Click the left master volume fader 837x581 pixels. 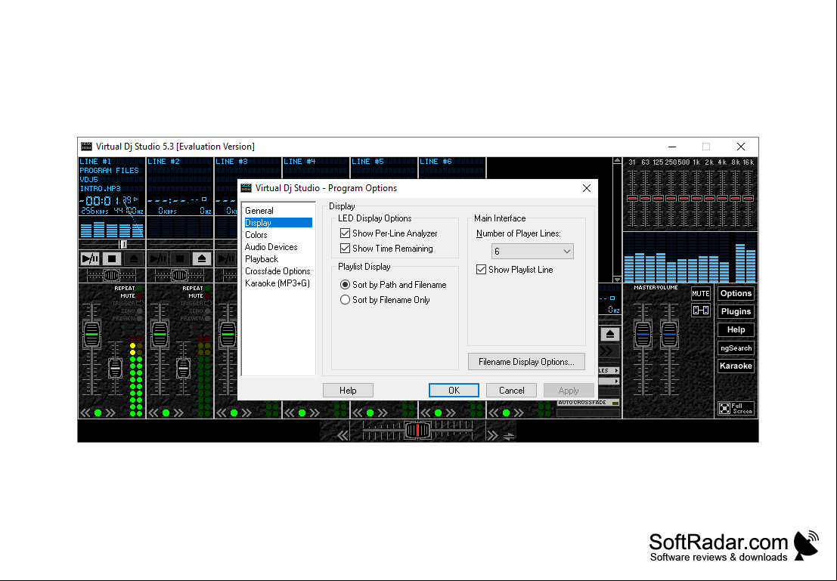[x=643, y=335]
